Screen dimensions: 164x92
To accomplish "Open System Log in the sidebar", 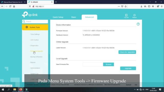I will (34, 74).
